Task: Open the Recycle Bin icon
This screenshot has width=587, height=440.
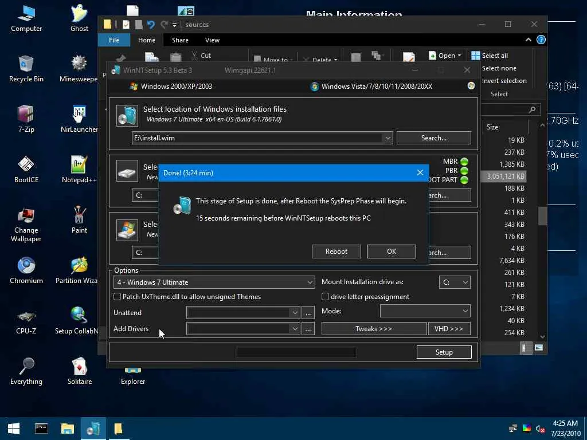Action: pyautogui.click(x=26, y=69)
